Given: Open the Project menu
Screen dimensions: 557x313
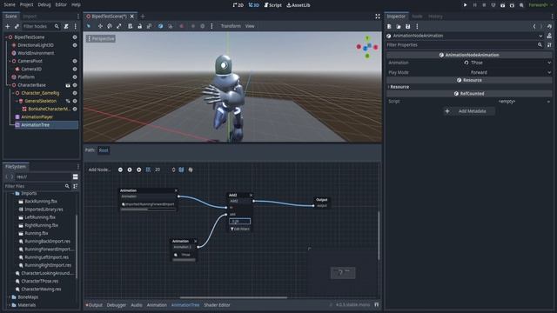Looking at the screenshot, I should [26, 4].
